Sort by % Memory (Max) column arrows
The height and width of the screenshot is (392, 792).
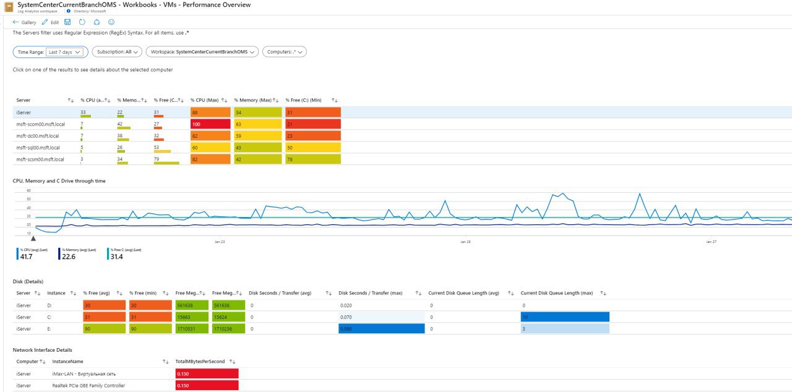pos(276,100)
